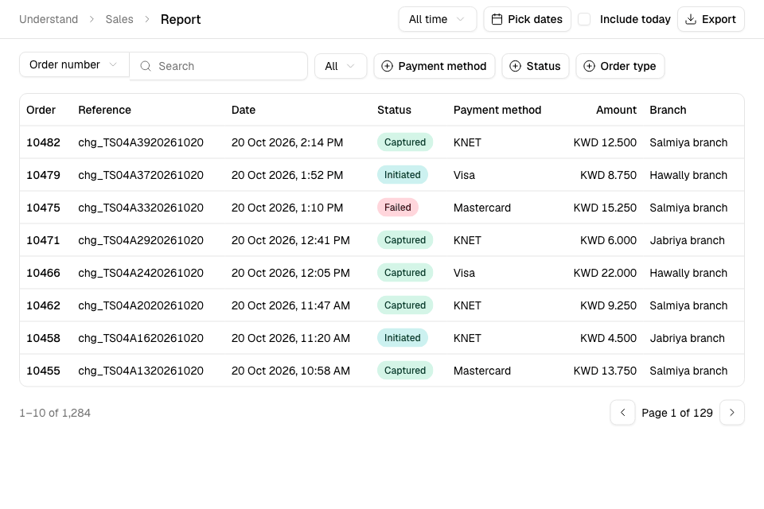Viewport: 764px width, 509px height.
Task: Click reference chg_TS04A1320261020
Action: [x=141, y=371]
